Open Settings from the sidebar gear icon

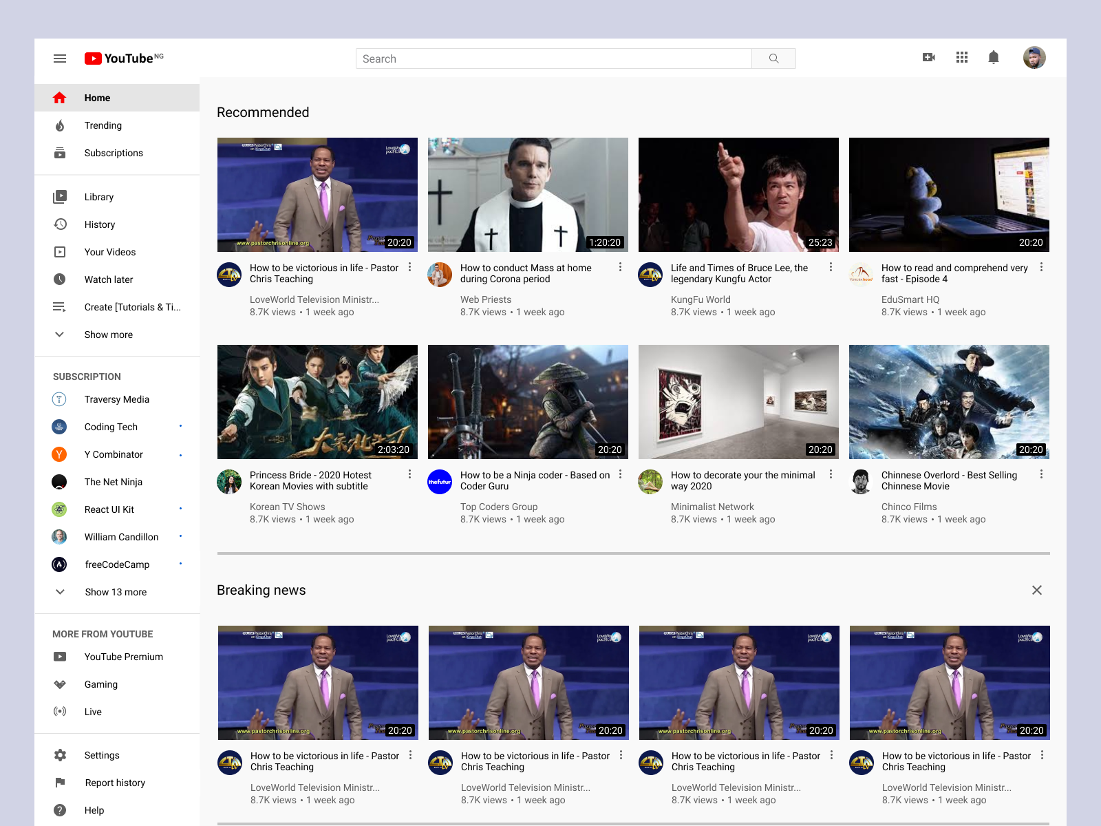(x=60, y=755)
